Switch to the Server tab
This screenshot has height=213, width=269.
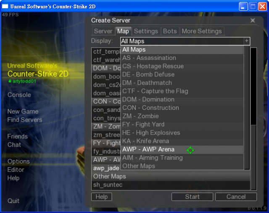[x=103, y=31]
